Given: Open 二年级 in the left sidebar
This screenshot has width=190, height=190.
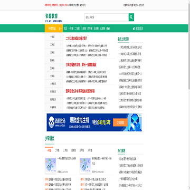Looking at the screenshot, I should 54,45.
